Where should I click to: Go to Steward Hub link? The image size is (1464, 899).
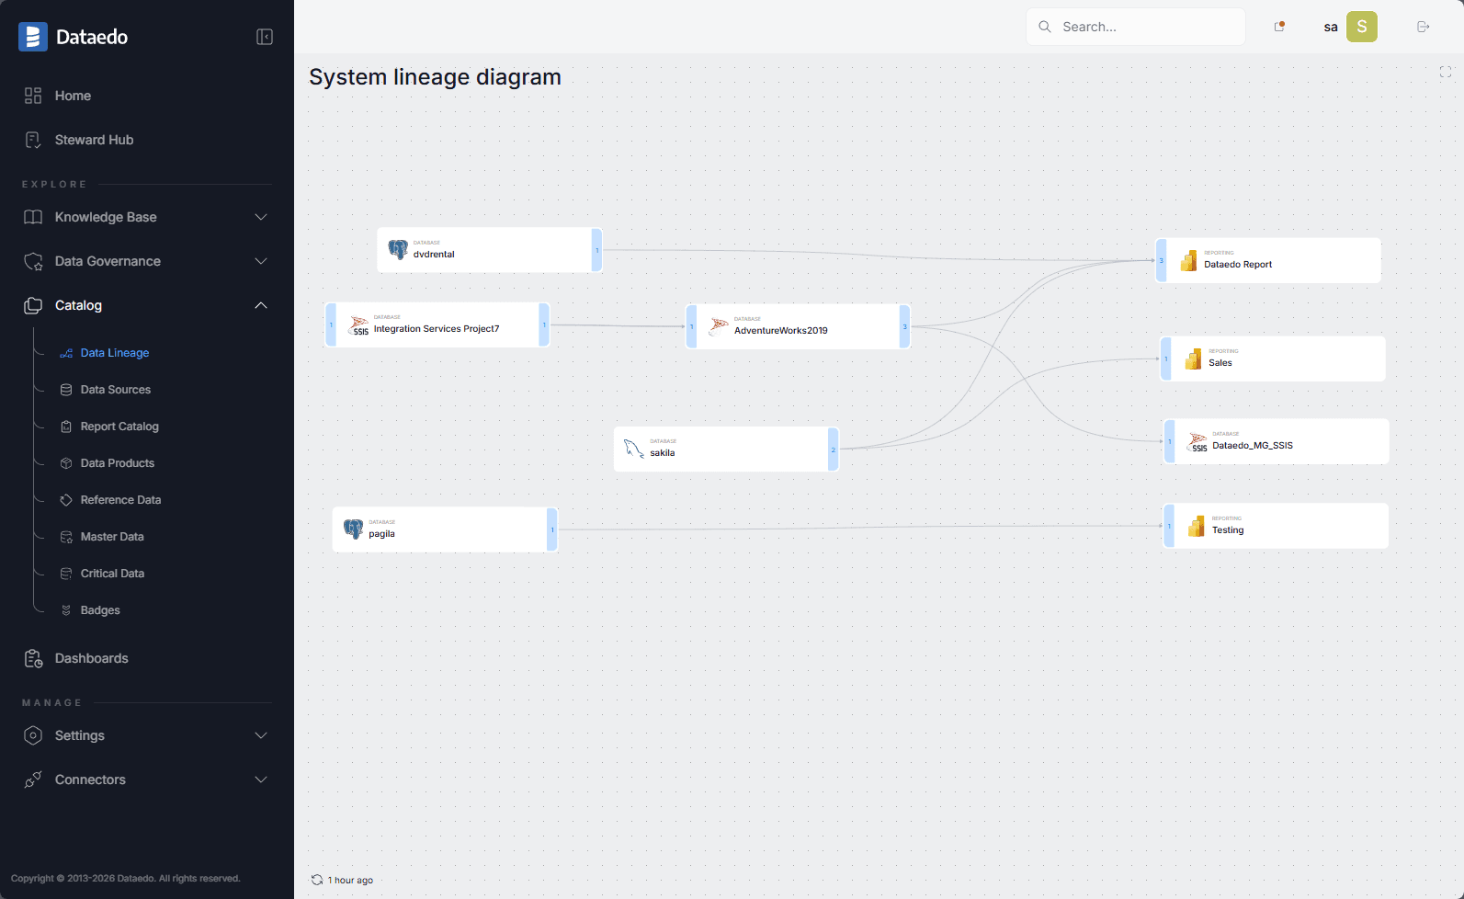(x=94, y=140)
